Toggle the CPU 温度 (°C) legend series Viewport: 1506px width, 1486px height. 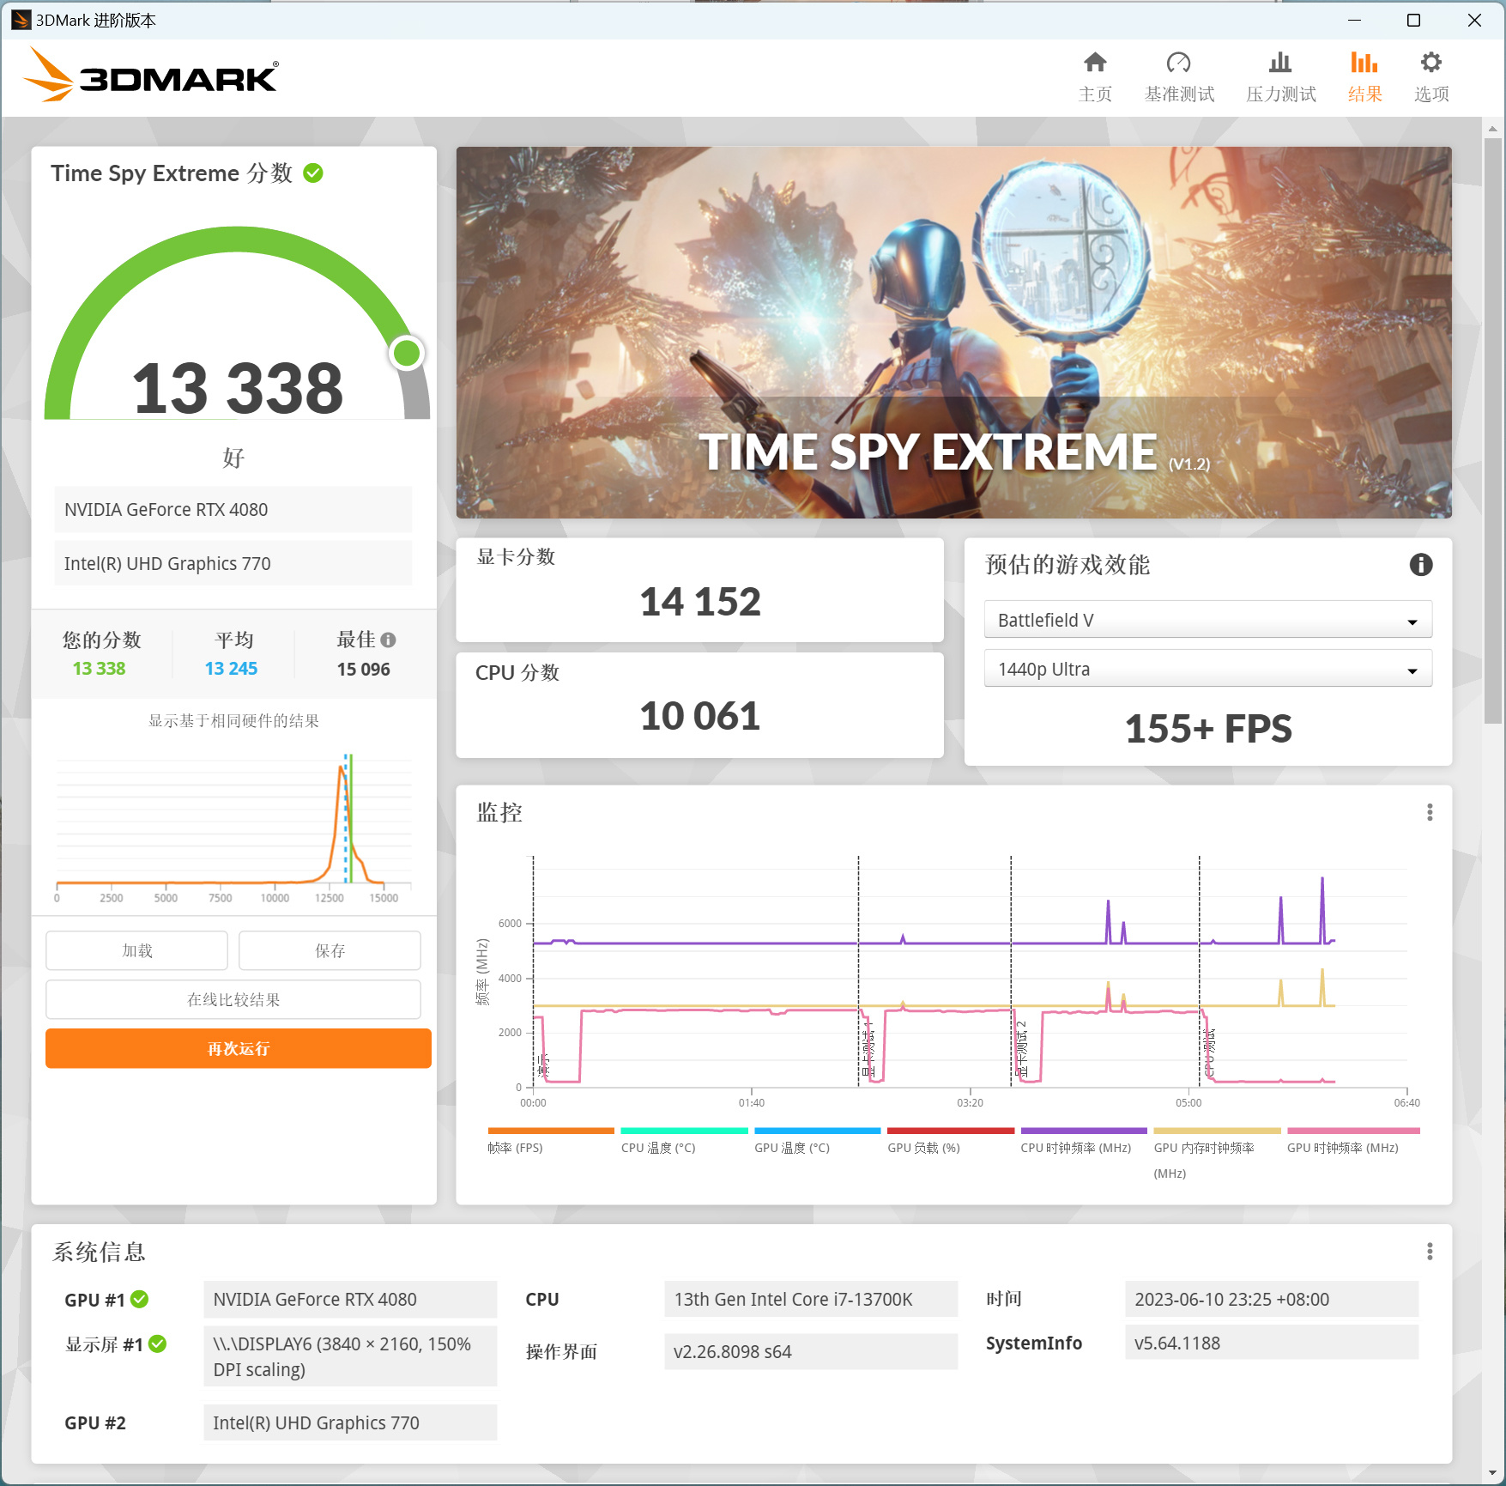click(x=684, y=1142)
